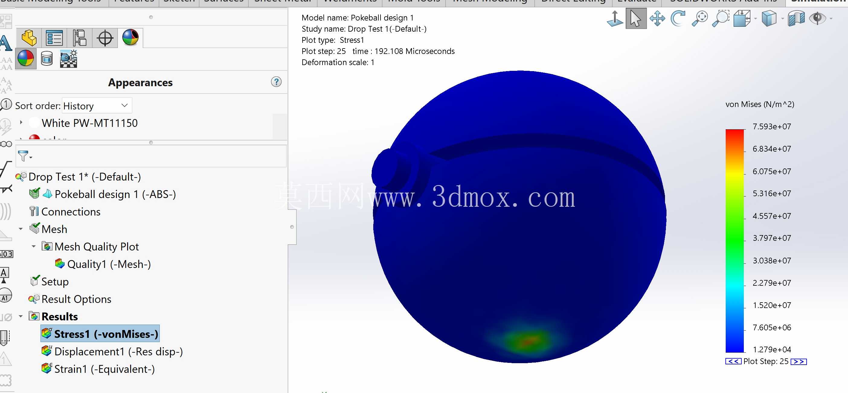Click the Zoom to Fit magnifier
The height and width of the screenshot is (393, 848).
(699, 18)
